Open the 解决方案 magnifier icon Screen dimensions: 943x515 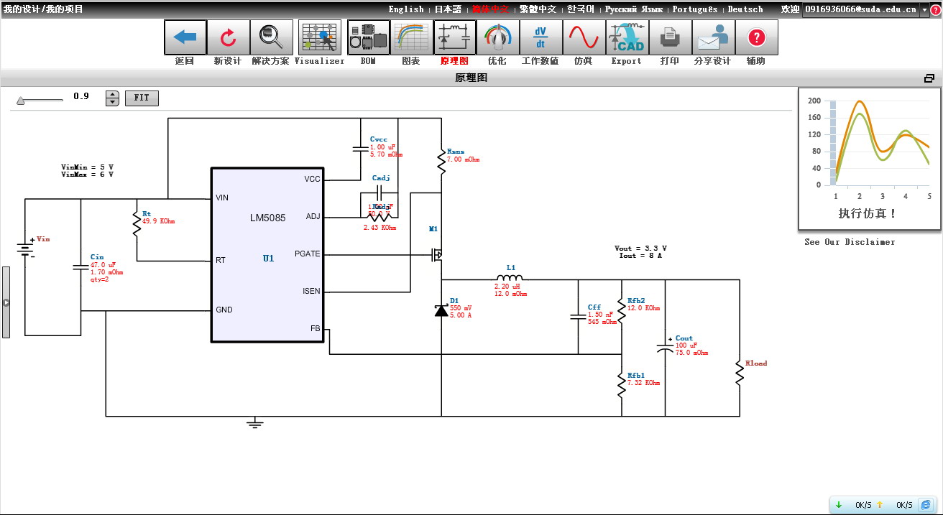(x=271, y=37)
